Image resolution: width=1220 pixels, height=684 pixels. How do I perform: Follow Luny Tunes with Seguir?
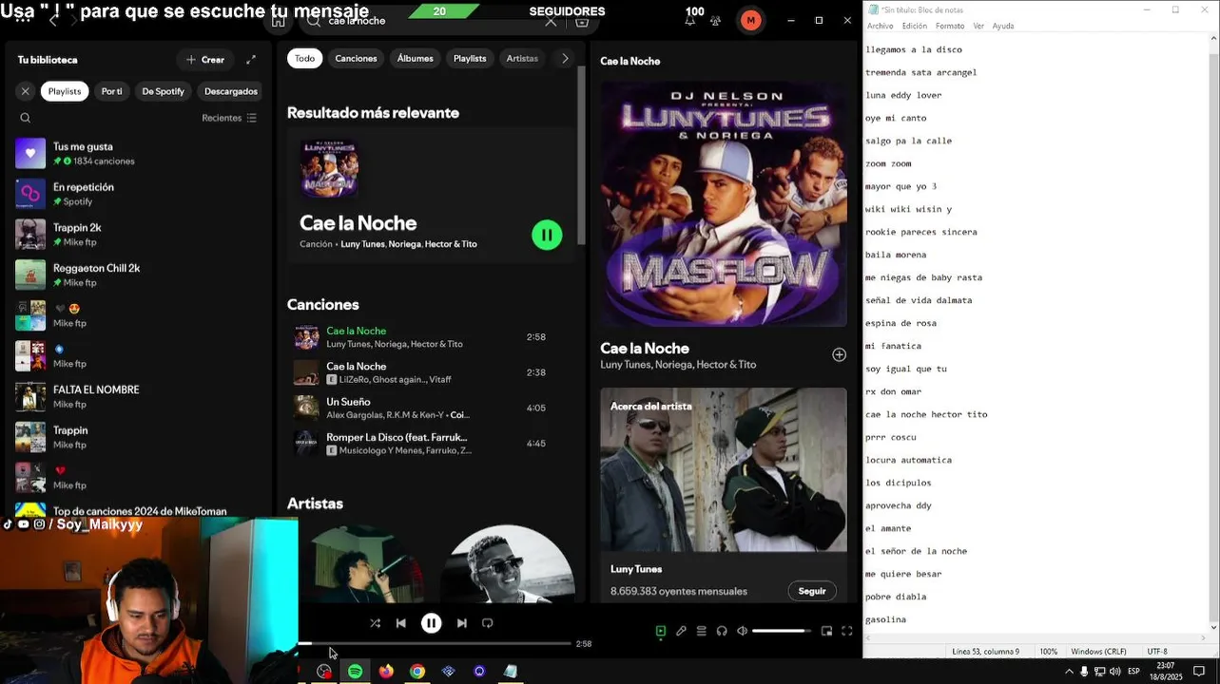pos(812,591)
